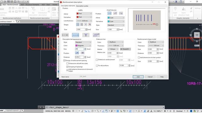Switch to Description elements tab
This screenshot has height=113, width=202.
click(x=68, y=6)
